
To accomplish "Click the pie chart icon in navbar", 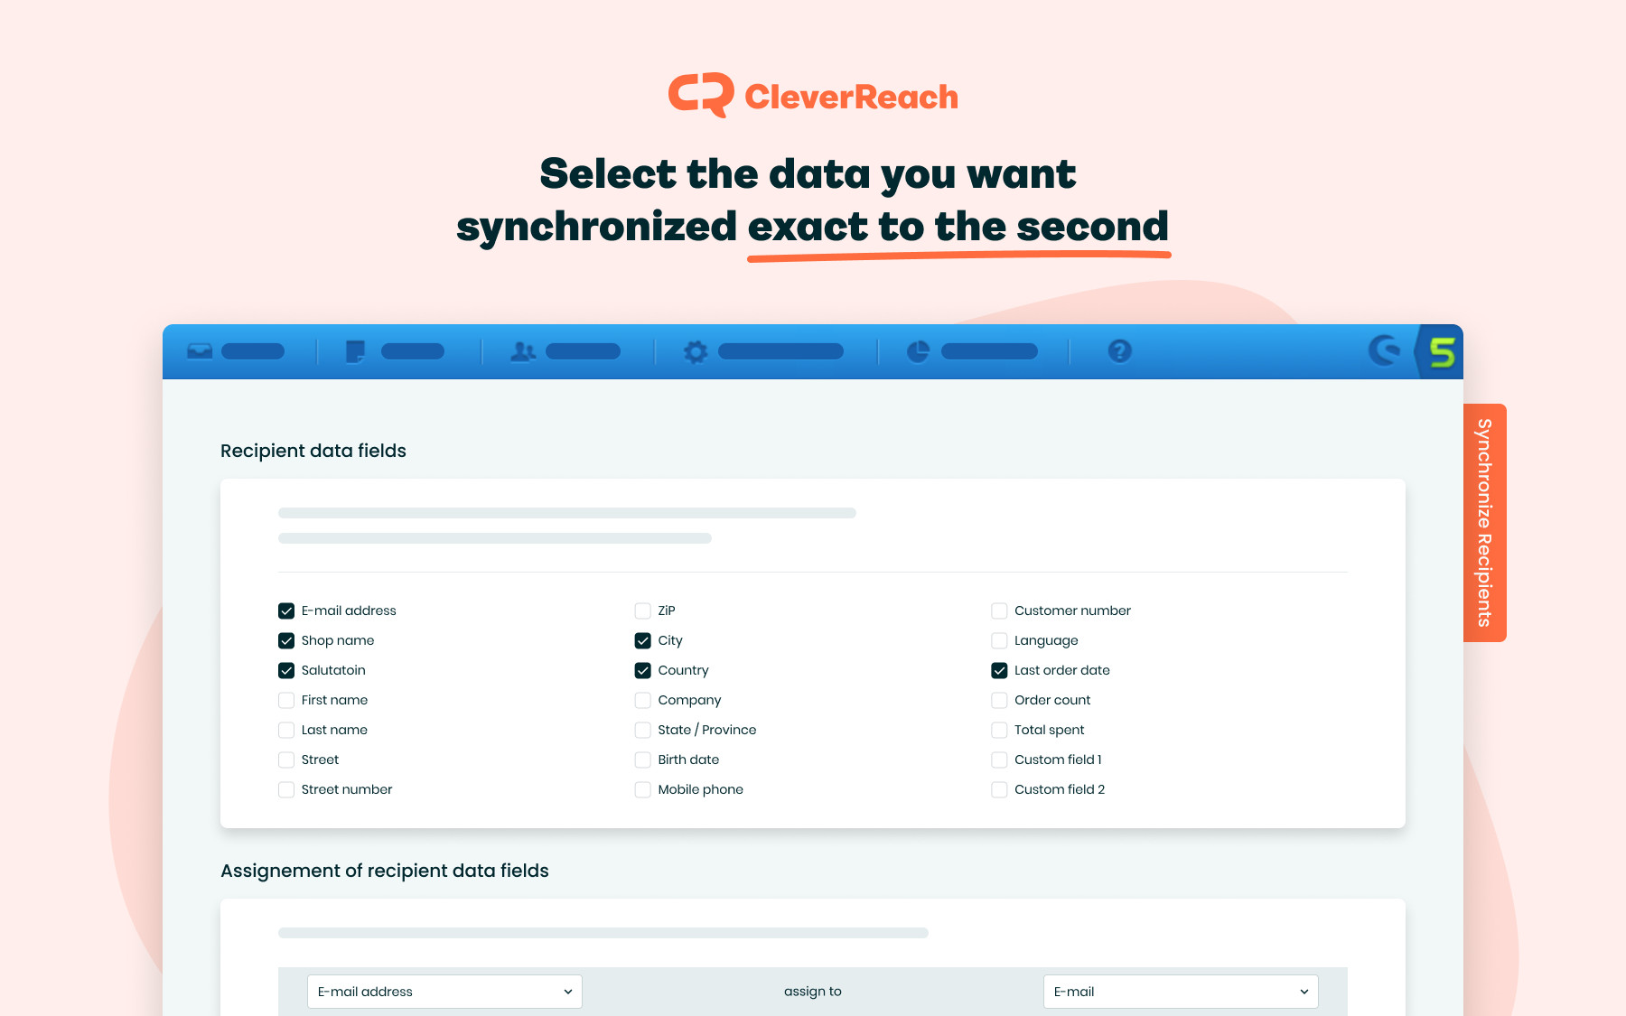I will [x=918, y=351].
